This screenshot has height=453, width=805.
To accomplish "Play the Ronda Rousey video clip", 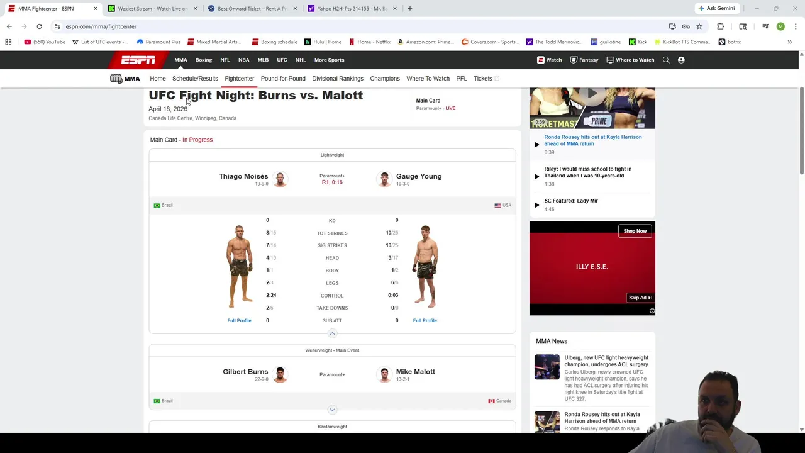I will click(536, 144).
